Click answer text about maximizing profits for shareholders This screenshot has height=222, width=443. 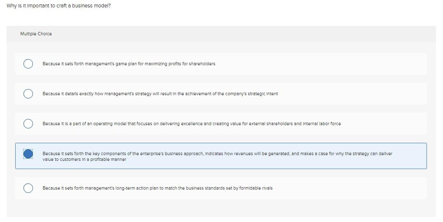click(129, 64)
